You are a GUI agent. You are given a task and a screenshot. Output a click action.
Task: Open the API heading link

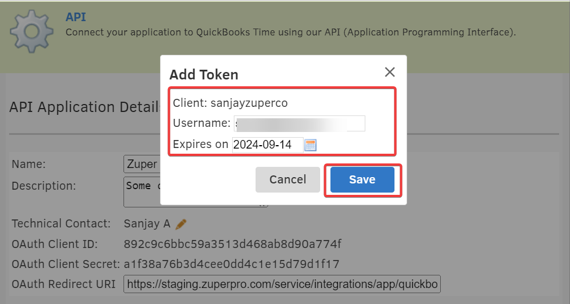tap(75, 17)
